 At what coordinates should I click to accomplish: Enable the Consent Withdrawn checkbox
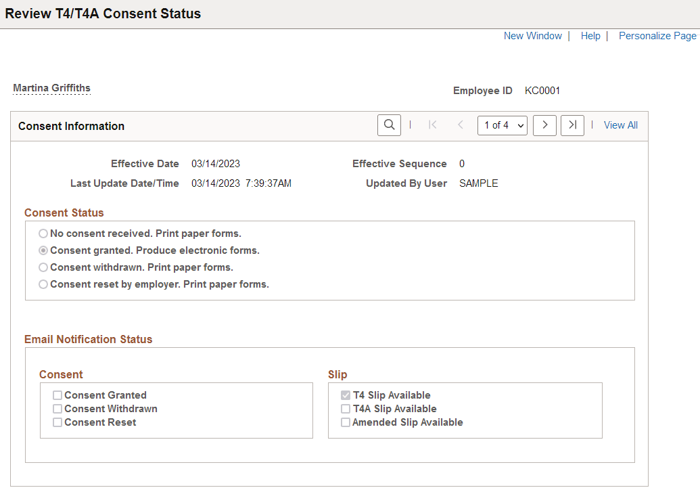(57, 408)
